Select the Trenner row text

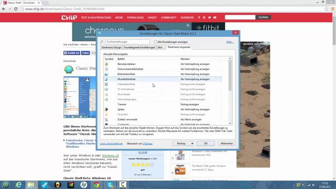click(122, 104)
